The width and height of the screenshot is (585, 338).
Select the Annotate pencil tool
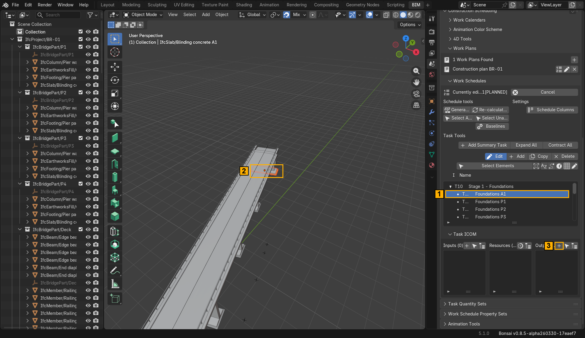coord(115,270)
